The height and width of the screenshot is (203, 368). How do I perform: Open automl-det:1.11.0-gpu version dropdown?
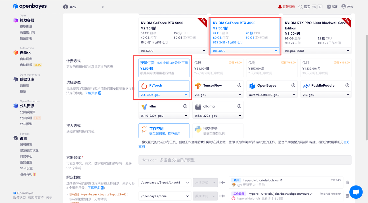click(272, 95)
